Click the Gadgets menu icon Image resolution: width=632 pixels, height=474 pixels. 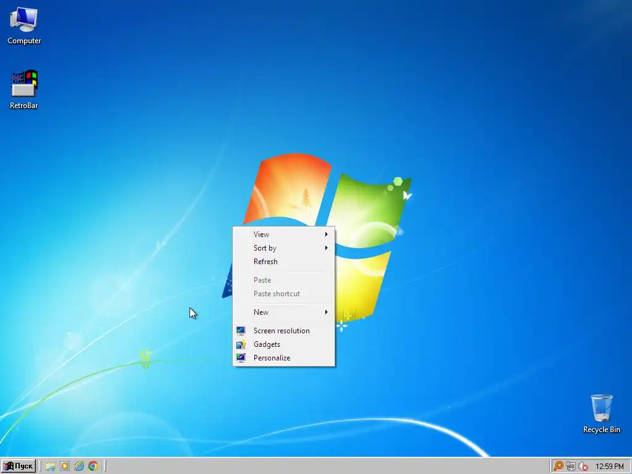[241, 344]
